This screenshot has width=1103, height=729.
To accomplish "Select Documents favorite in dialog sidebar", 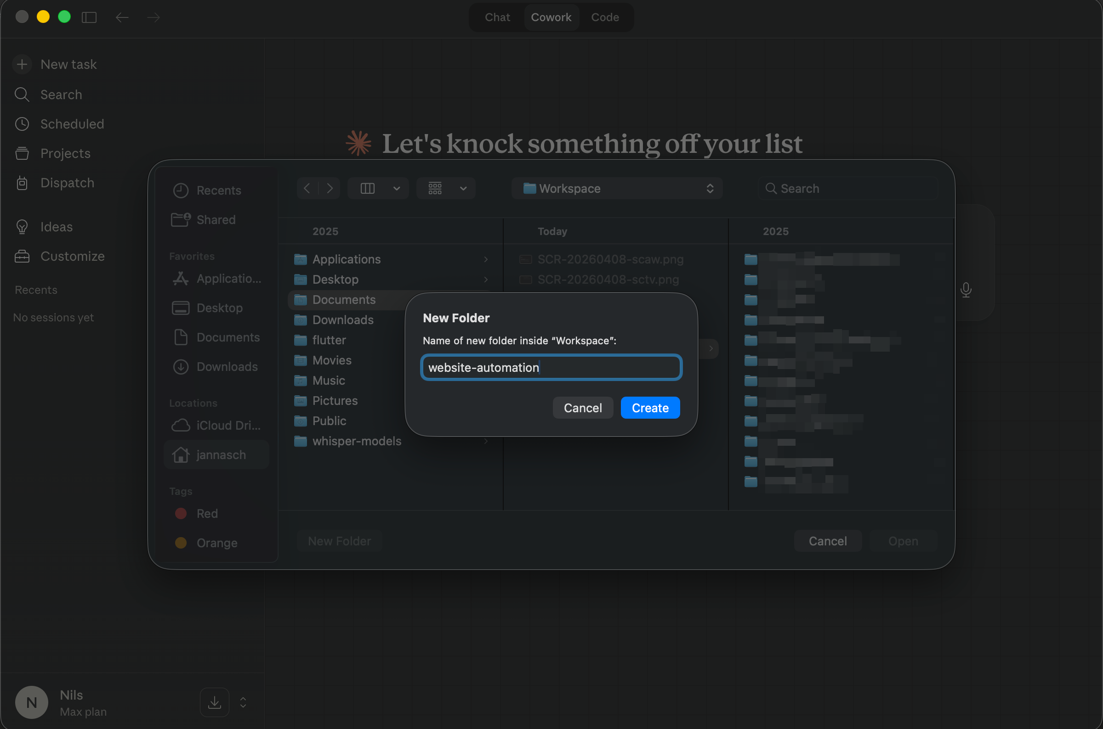I will pos(216,337).
